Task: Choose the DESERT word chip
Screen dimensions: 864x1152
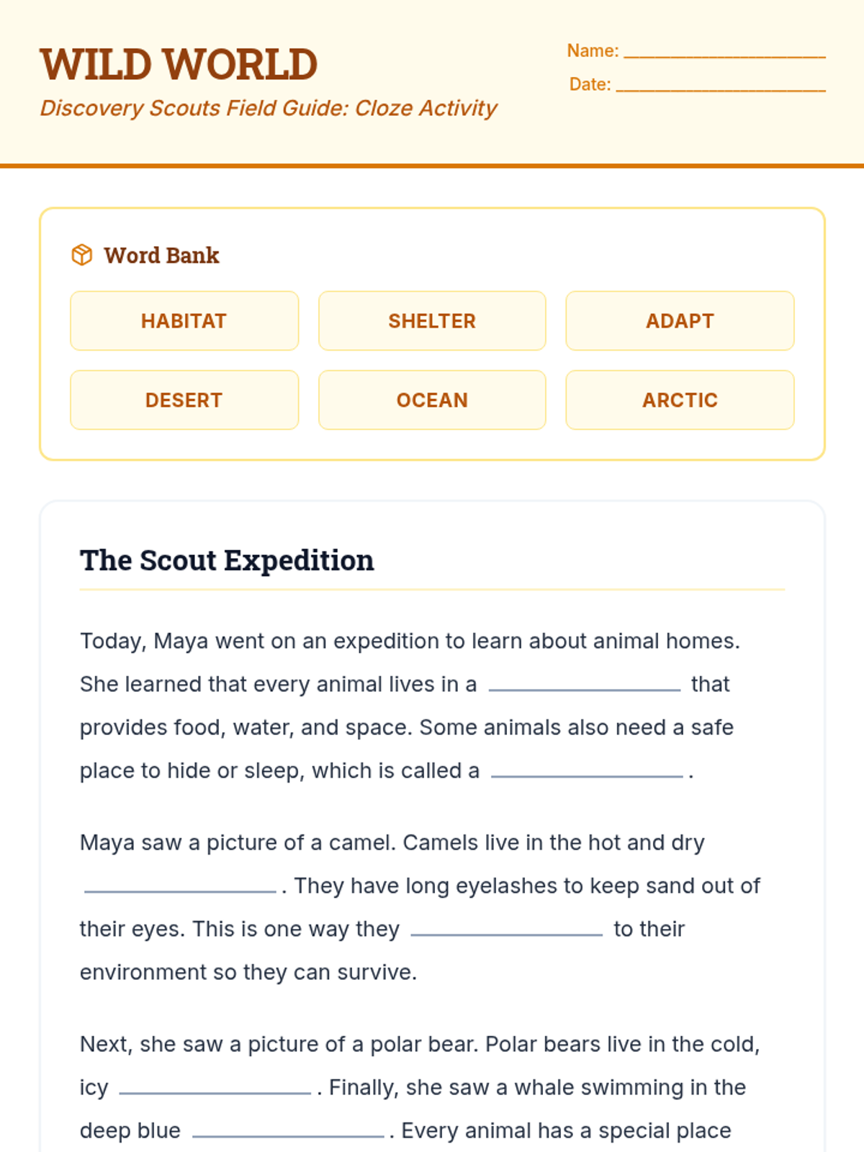Action: click(184, 400)
